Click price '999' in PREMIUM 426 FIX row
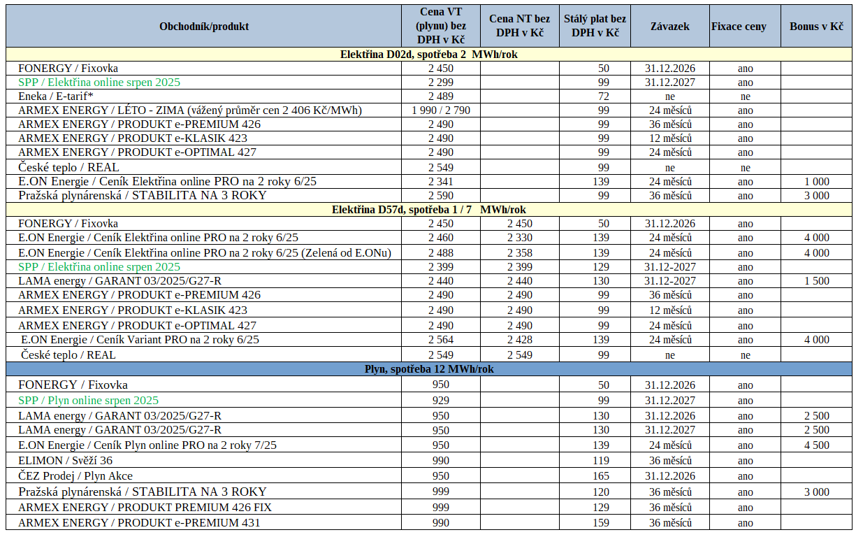 [x=441, y=508]
